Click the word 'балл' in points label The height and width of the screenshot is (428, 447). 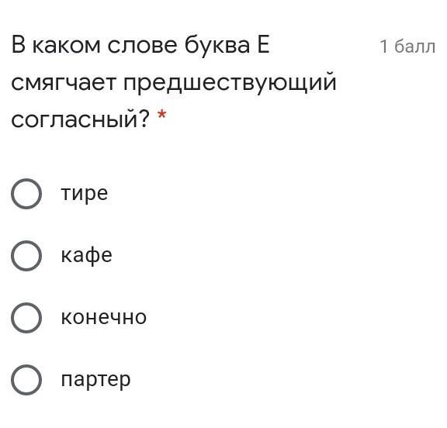coord(415,47)
